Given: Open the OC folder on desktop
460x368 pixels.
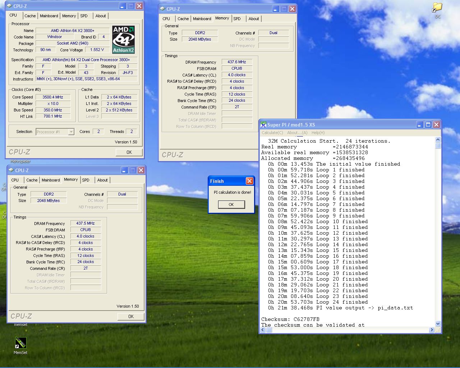Looking at the screenshot, I should tap(437, 8).
